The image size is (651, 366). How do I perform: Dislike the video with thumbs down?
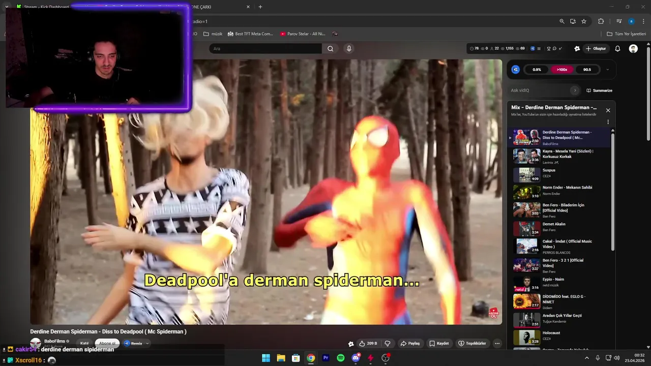(x=388, y=344)
